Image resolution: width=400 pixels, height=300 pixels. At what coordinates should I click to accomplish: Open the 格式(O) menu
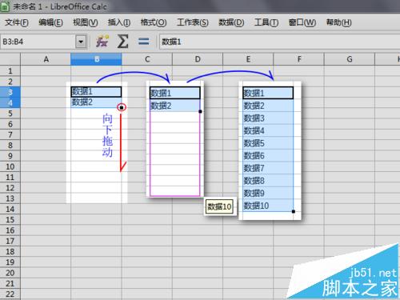(154, 22)
